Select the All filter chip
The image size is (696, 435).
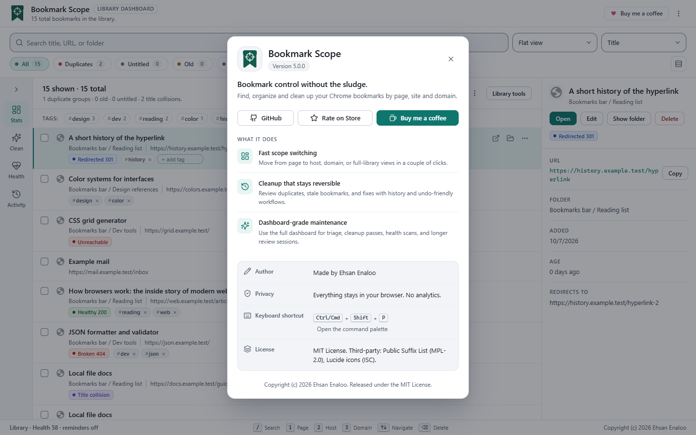[29, 64]
